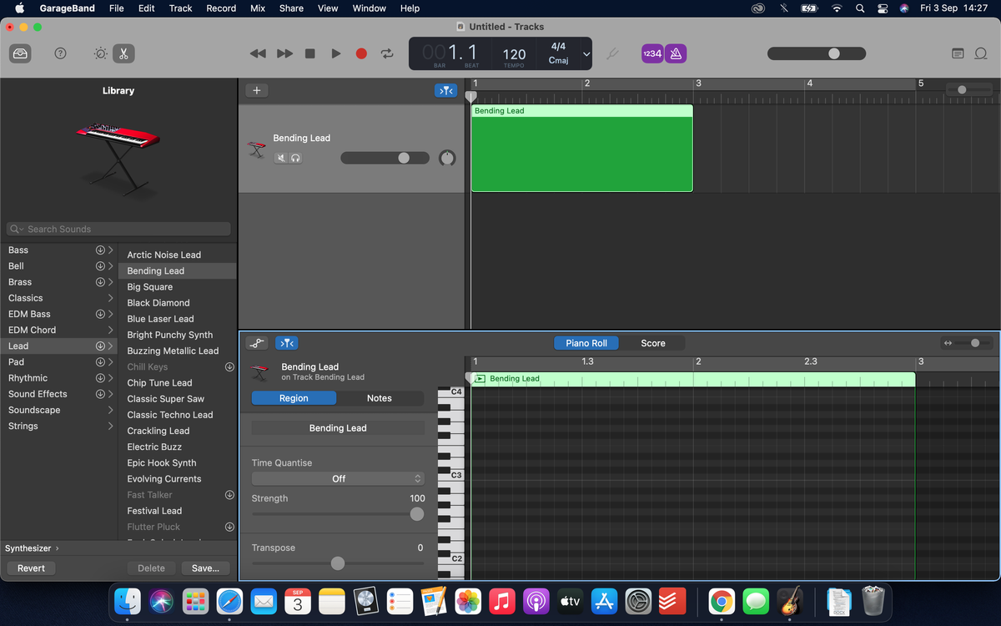1001x626 pixels.
Task: Open the Track menu in the menu bar
Action: pos(180,8)
